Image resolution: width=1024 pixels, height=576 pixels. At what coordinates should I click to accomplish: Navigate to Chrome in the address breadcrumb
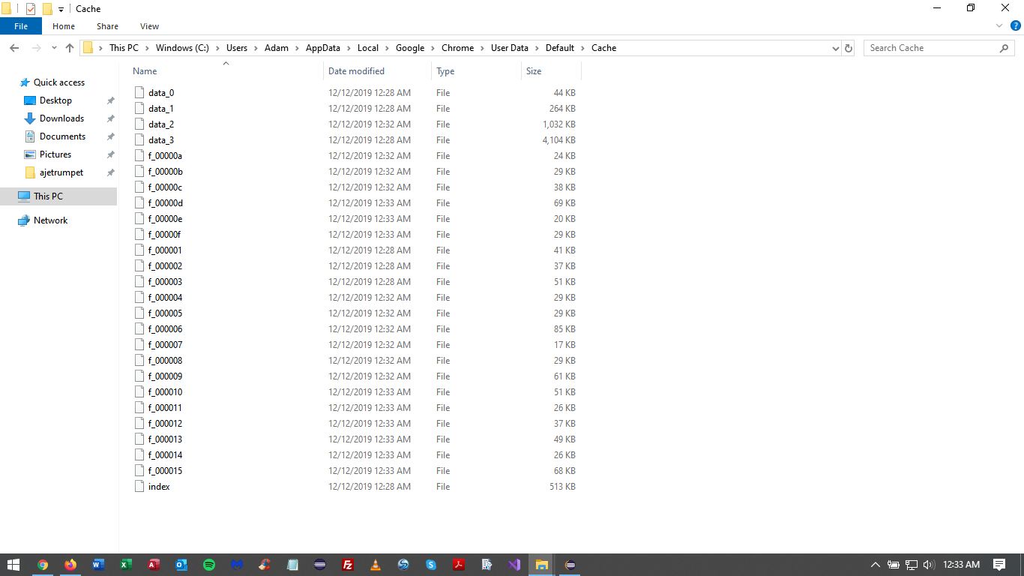[x=457, y=48]
